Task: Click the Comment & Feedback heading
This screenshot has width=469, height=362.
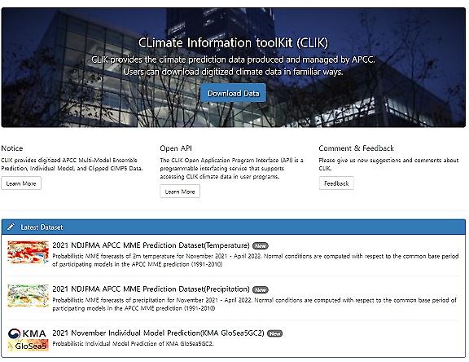Action: 357,148
